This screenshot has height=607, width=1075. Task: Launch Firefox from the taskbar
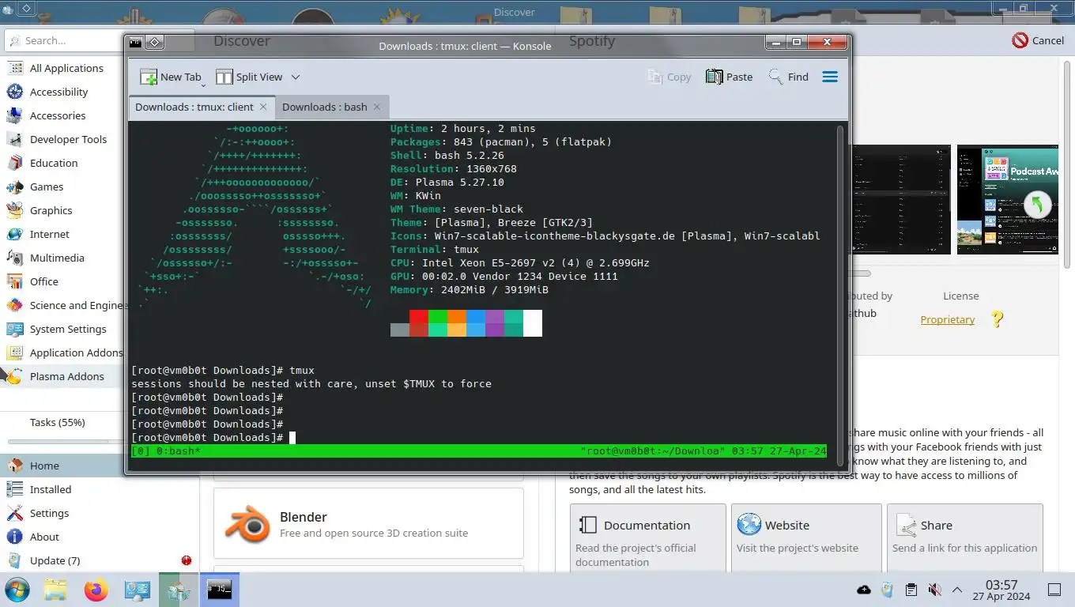coord(96,590)
